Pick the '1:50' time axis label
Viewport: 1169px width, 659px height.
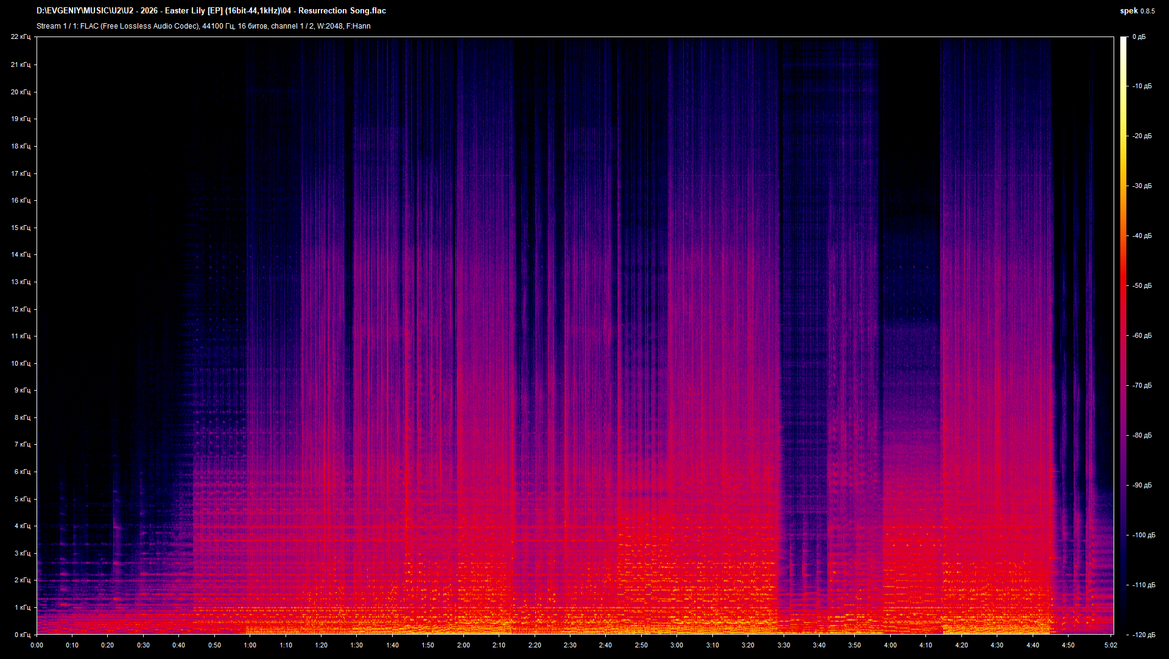pos(428,645)
